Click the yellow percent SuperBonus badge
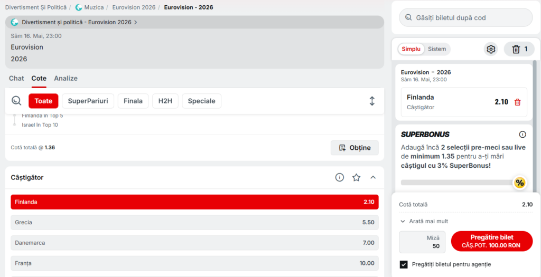The height and width of the screenshot is (277, 541). point(520,183)
